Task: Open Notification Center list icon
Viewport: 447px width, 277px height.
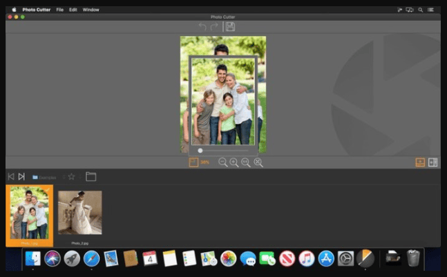Action: click(430, 10)
